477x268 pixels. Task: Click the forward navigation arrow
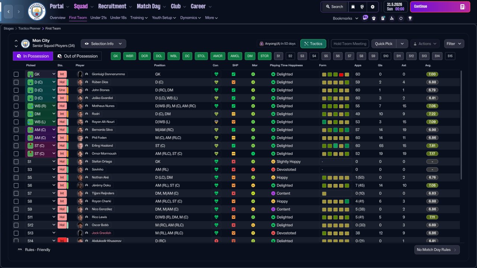19,12
